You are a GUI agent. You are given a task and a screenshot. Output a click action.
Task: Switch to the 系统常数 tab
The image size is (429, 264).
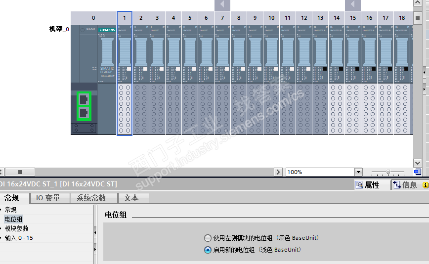pos(94,198)
